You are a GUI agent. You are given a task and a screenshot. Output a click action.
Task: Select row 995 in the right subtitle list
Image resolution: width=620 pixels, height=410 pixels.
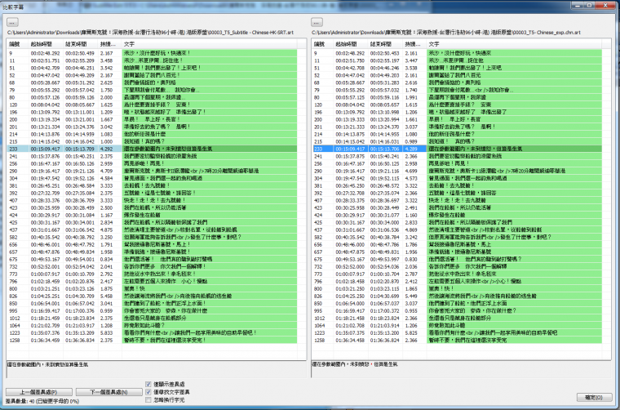[x=457, y=310]
